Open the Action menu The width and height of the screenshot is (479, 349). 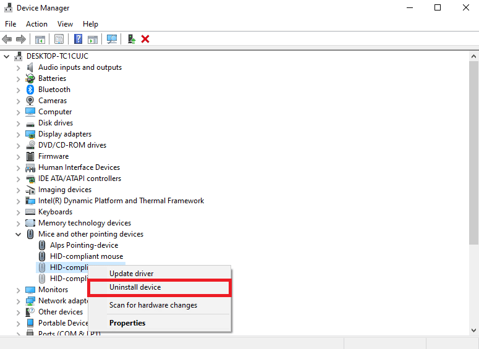[36, 24]
